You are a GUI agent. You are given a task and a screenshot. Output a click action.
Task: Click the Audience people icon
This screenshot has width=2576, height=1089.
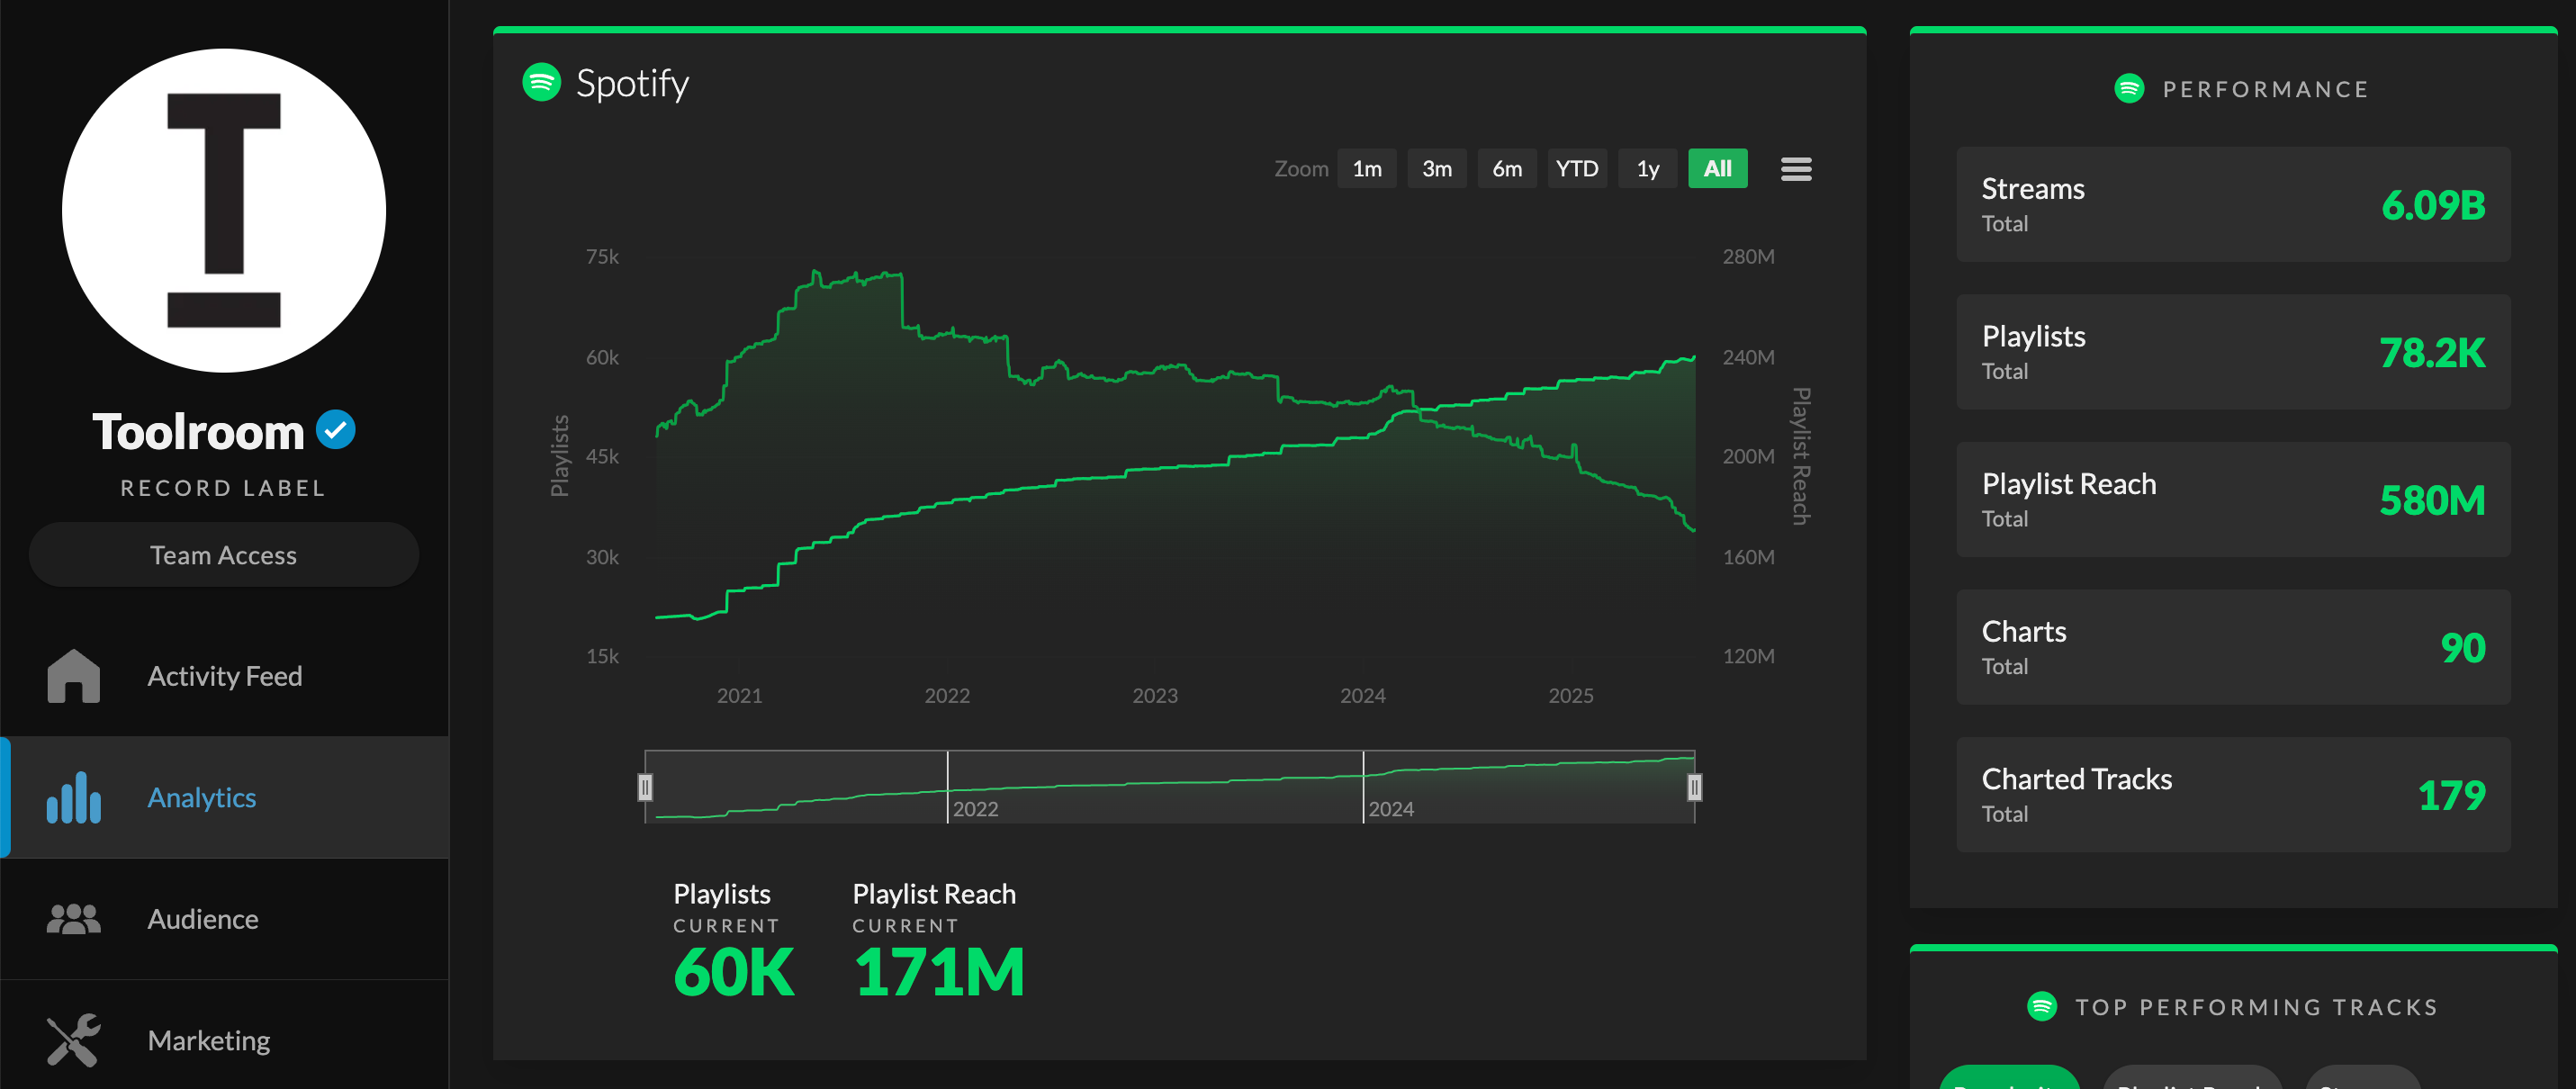72,918
